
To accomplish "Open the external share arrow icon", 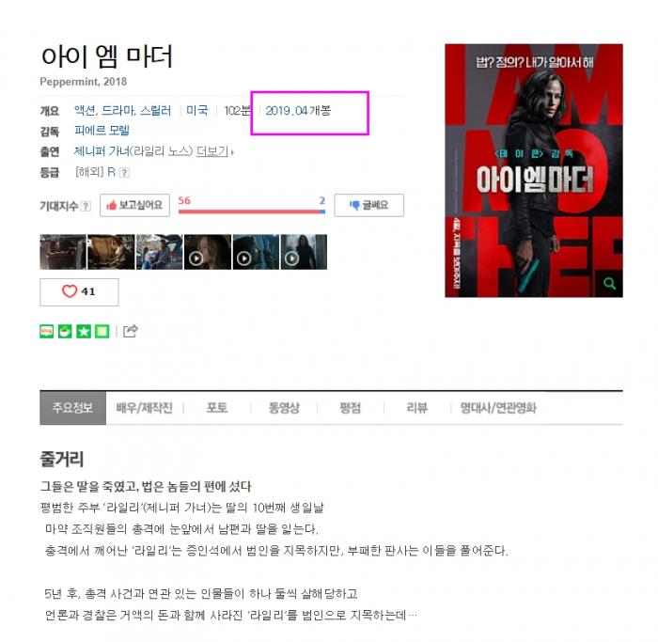I will 130,332.
